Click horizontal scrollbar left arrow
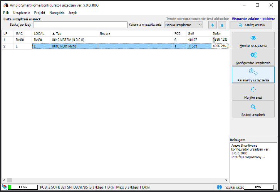The height and width of the screenshot is (192, 280). (x=4, y=180)
